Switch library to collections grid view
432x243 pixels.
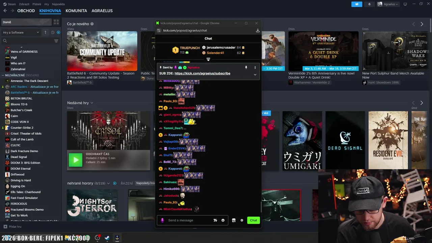pos(56,22)
